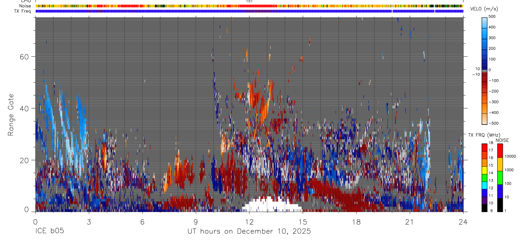
Task: Click the "500" tick on the velocity scale
Action: (493, 17)
